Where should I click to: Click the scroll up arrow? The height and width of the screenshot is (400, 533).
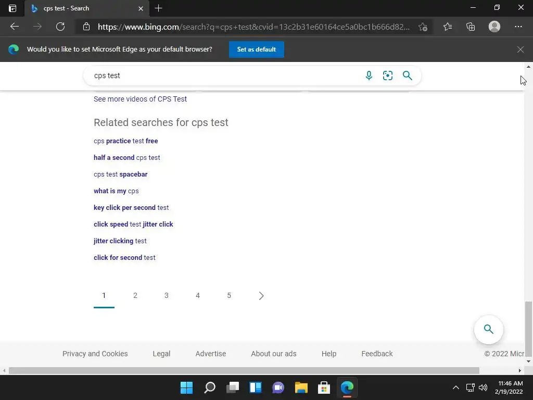coord(528,67)
